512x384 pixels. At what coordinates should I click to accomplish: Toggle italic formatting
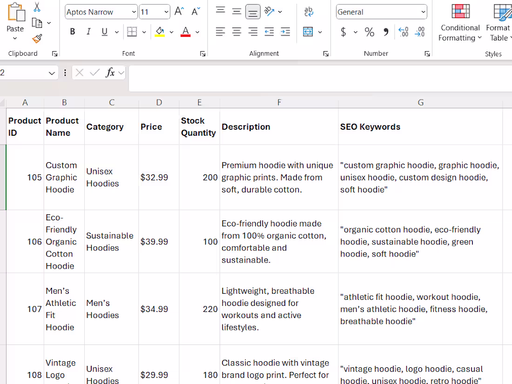pyautogui.click(x=88, y=31)
